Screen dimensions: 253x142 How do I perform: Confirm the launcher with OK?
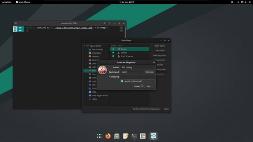[149, 86]
